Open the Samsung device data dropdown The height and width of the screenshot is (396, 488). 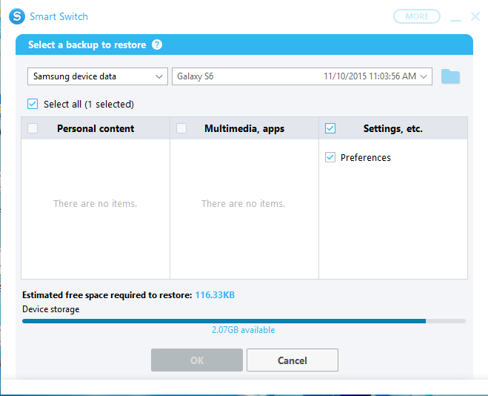pos(98,76)
